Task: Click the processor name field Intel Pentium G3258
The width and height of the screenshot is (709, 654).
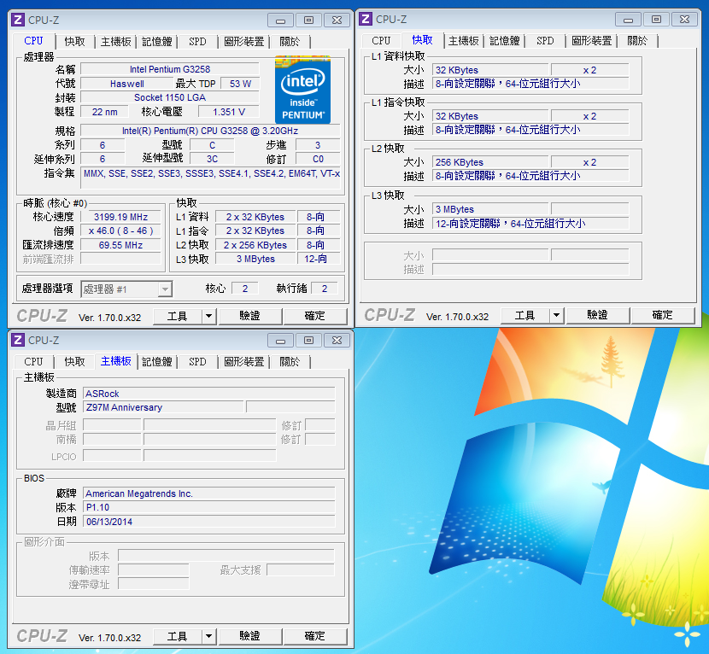Action: pos(170,69)
